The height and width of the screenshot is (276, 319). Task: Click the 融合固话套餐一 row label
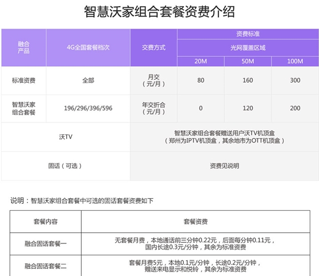click(46, 243)
